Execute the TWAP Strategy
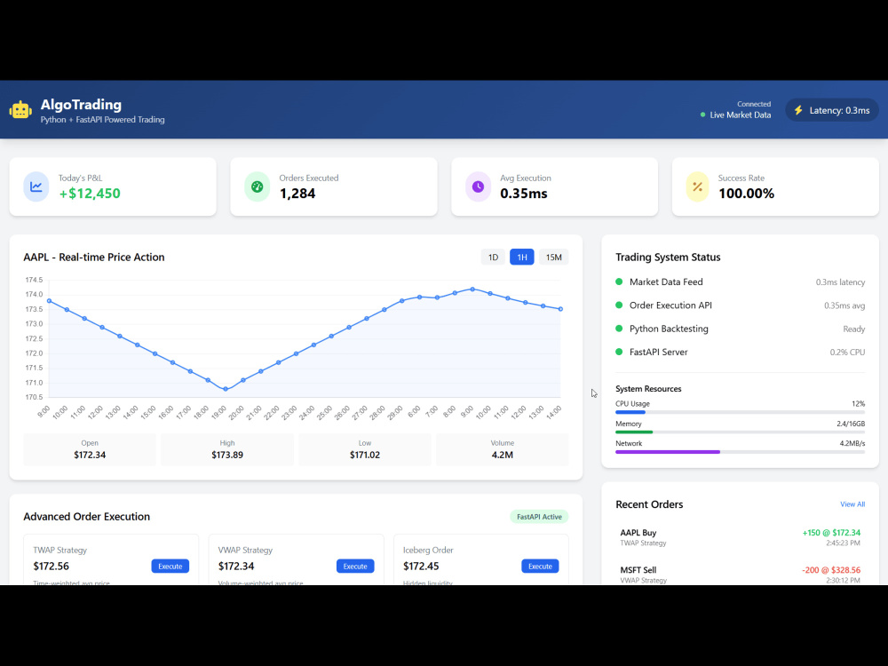This screenshot has width=888, height=666. pyautogui.click(x=170, y=567)
